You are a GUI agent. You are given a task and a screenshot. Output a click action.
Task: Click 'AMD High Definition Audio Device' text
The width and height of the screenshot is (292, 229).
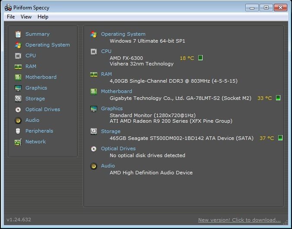tap(151, 173)
